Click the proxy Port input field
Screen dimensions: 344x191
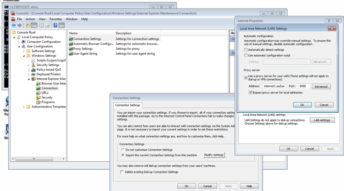pyautogui.click(x=304, y=86)
